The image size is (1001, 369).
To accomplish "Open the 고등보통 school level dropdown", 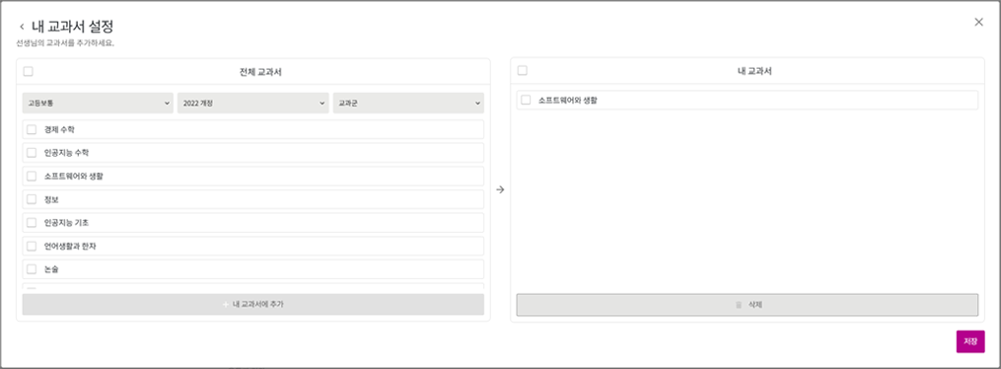I will 98,103.
